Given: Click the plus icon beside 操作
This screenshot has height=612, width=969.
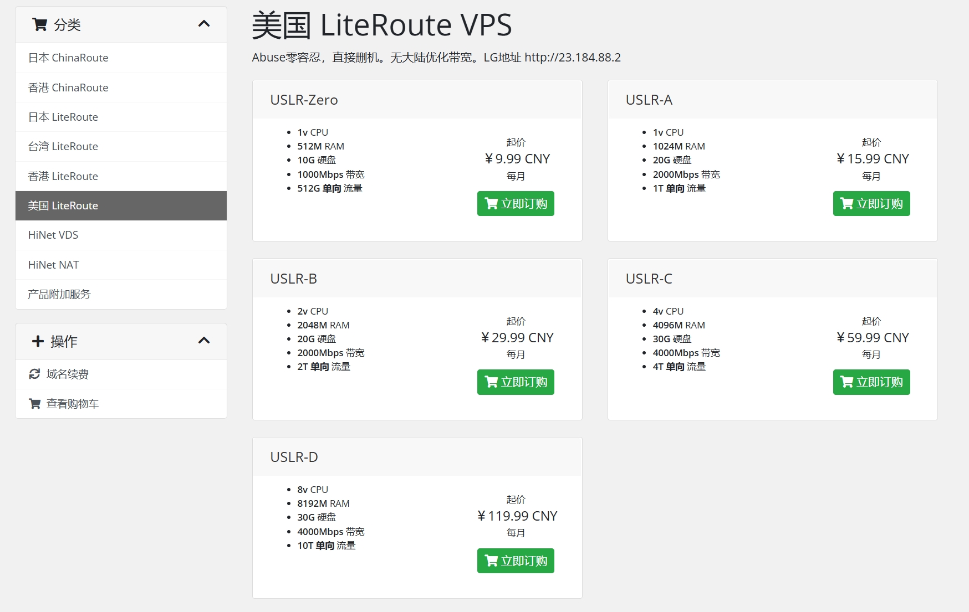Looking at the screenshot, I should 38,341.
